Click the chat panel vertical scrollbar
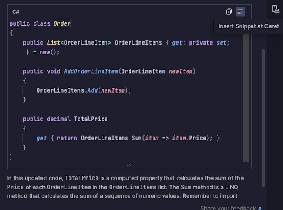Screen dimensions: 283x210 pyautogui.click(x=264, y=118)
